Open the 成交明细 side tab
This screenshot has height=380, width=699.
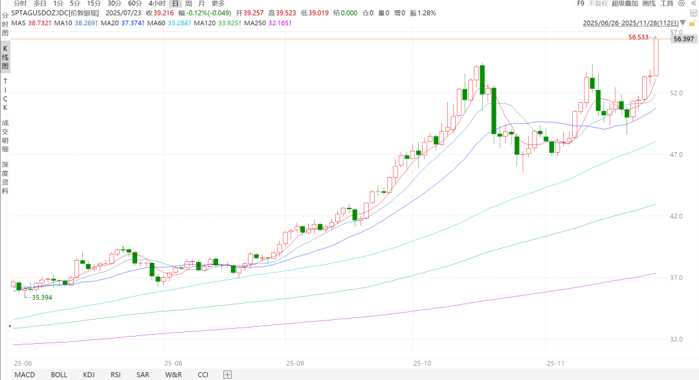[x=5, y=136]
